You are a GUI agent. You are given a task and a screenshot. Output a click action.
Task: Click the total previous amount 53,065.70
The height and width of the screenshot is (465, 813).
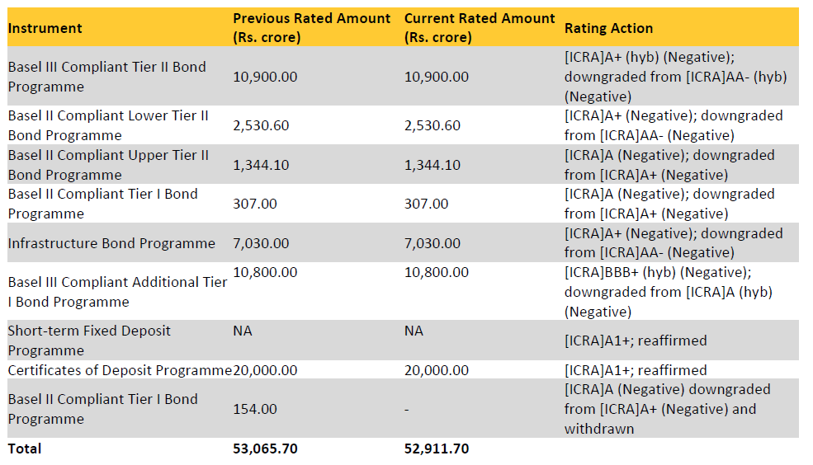265,449
